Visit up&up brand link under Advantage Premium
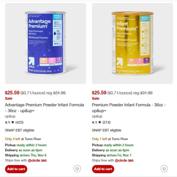 (10, 116)
